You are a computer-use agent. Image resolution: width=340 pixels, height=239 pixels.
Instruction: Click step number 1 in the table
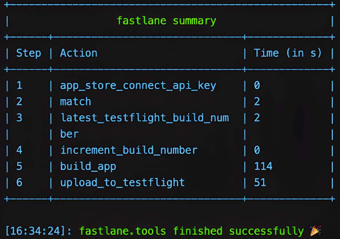(x=19, y=86)
